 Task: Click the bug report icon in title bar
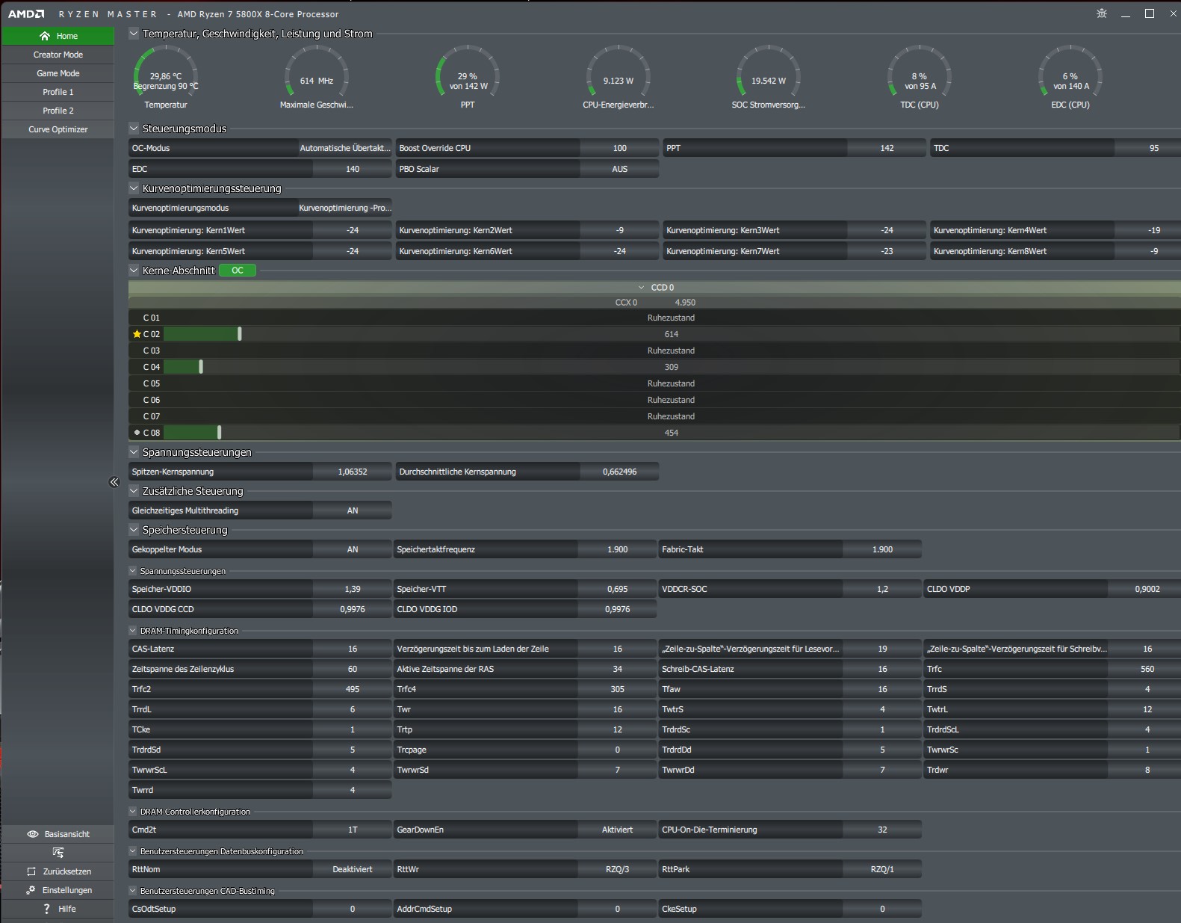pyautogui.click(x=1101, y=13)
